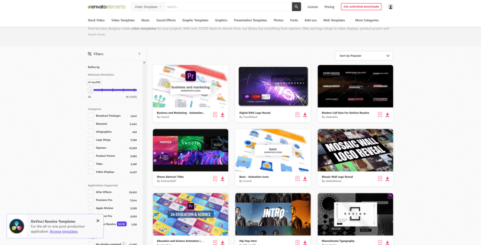
Task: Check the Titles category filter
Action: (91, 164)
